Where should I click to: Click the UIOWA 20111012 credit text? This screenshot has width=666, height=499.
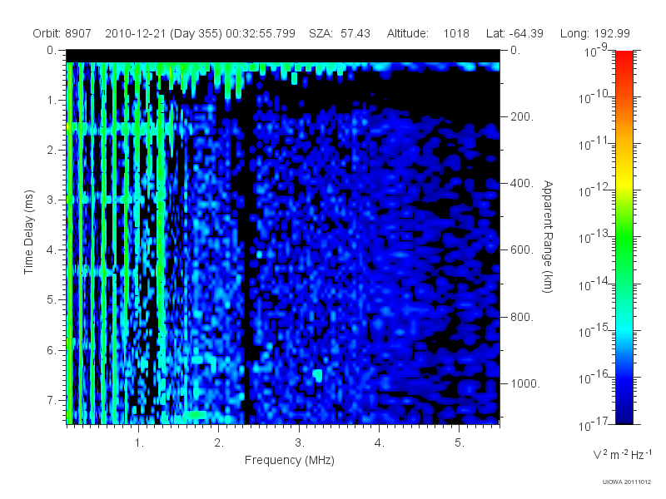[x=627, y=482]
